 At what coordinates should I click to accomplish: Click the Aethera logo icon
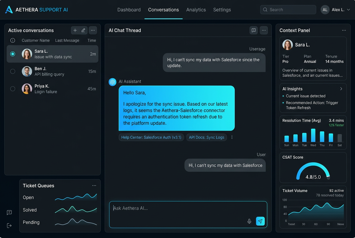point(9,10)
